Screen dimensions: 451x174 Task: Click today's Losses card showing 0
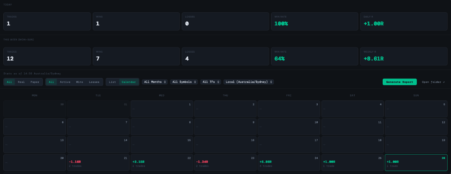225,21
